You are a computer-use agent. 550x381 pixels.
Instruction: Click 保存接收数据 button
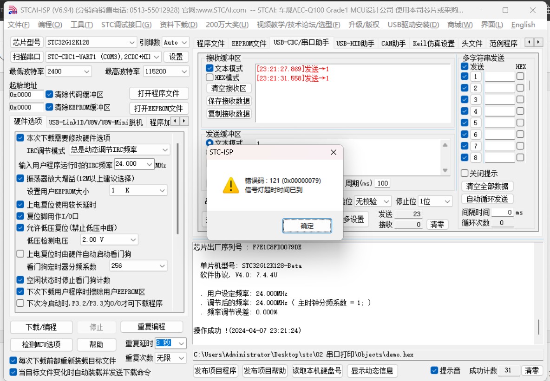pos(229,101)
